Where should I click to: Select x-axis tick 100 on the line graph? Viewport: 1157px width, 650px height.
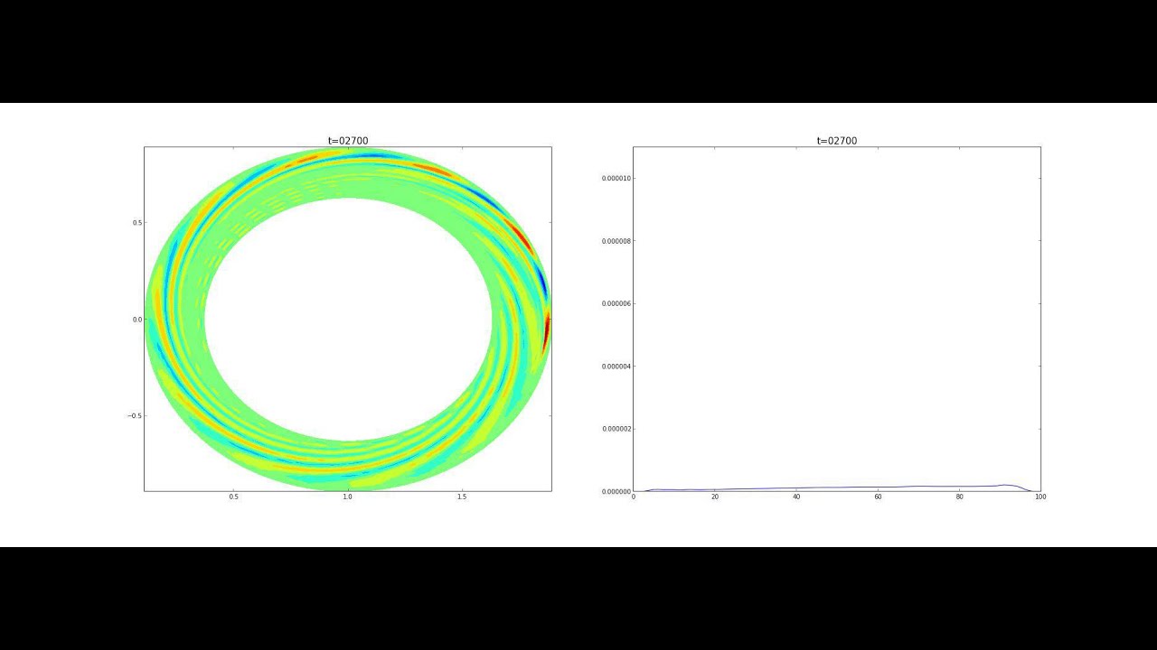point(1040,497)
